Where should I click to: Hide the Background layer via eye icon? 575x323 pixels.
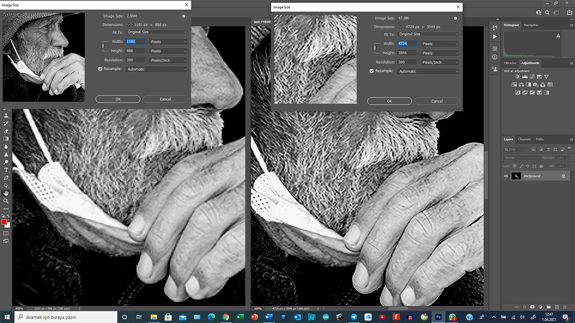[x=506, y=176]
